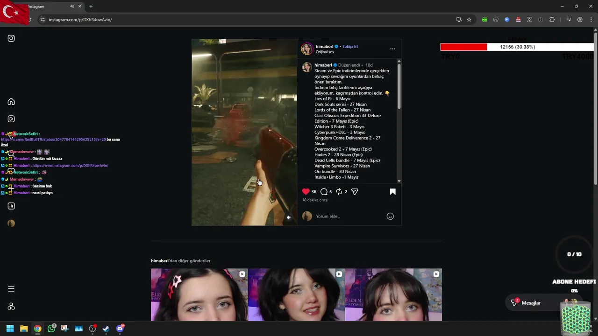Screen dimensions: 598x336
Task: Open the profile avatar in Instagram sidebar
Action: (11, 224)
